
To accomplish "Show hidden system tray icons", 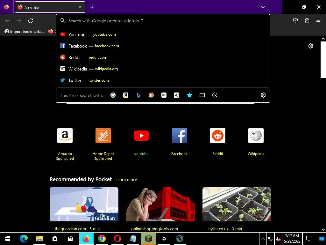I will (x=263, y=239).
